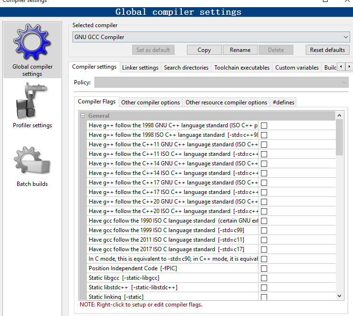
Task: Collapse the General flags category
Action: 83,116
